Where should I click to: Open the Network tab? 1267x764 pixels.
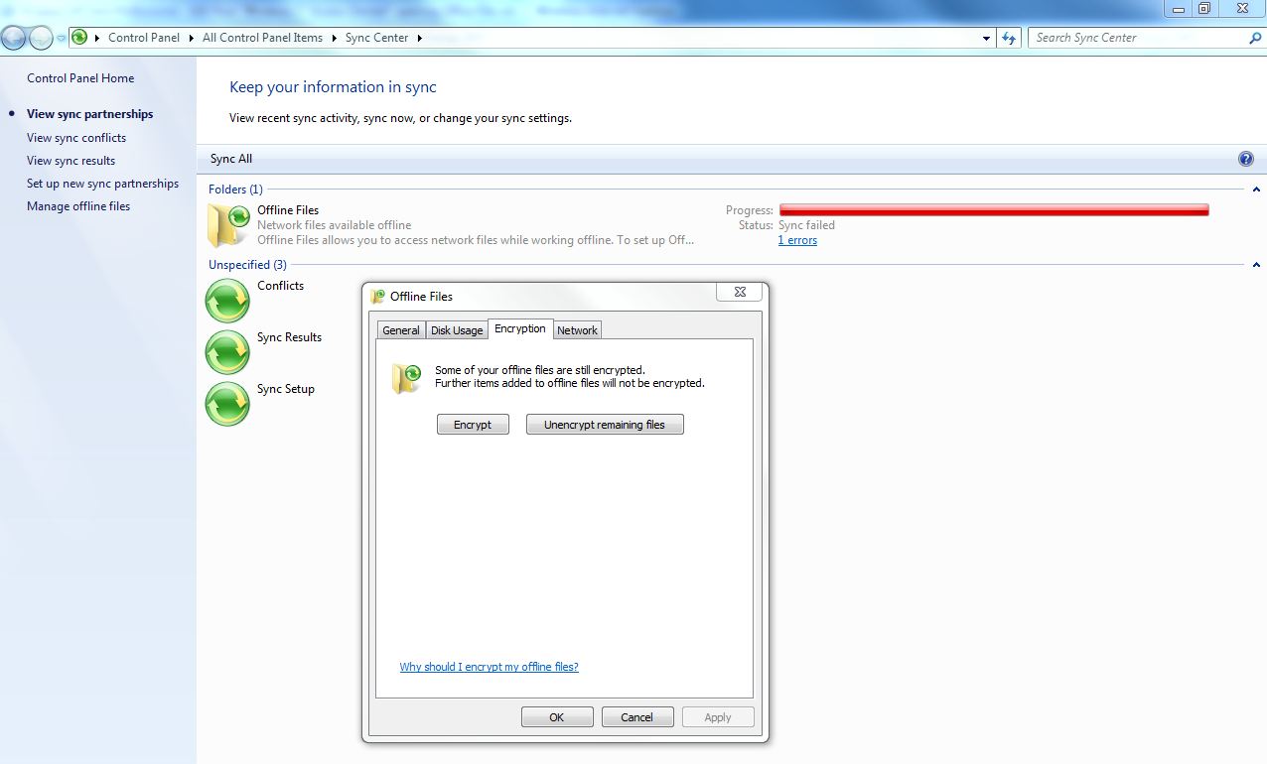click(577, 329)
